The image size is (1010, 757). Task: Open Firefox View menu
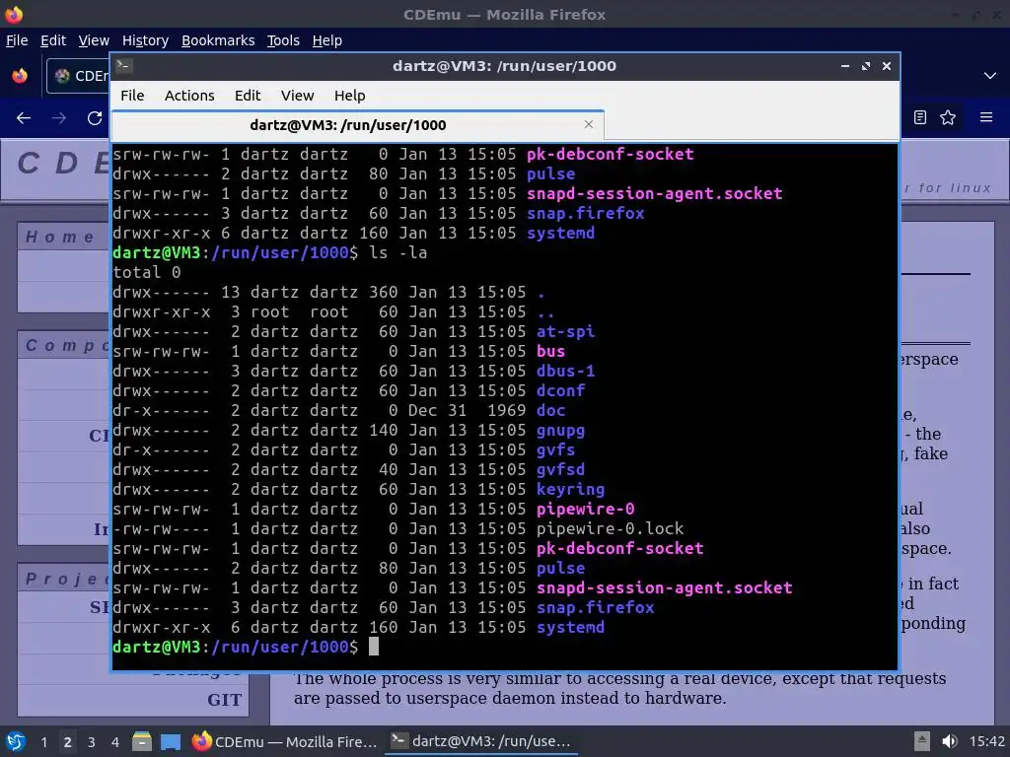(94, 40)
